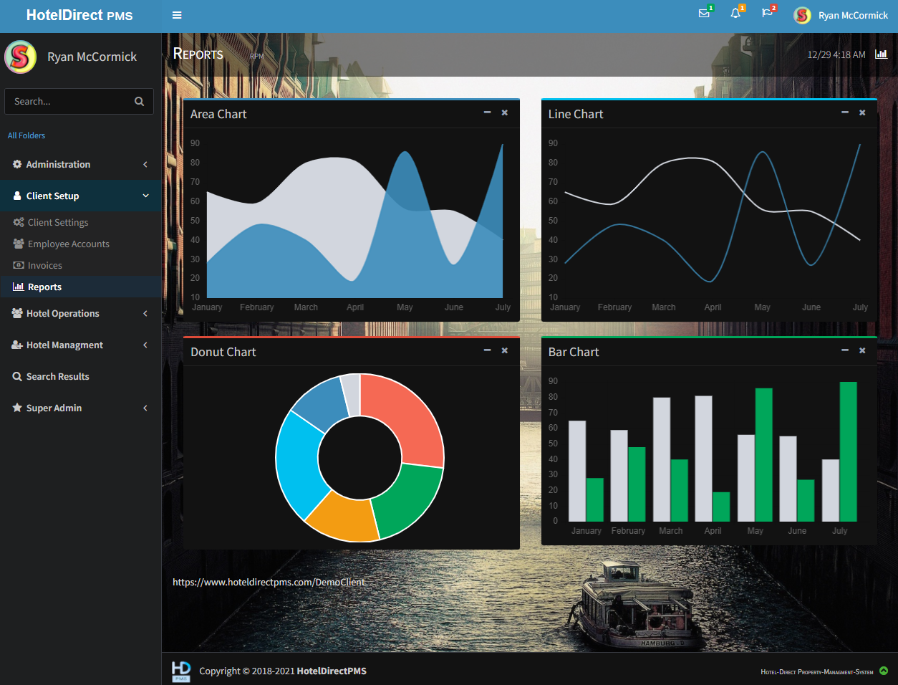
Task: Click the scroll-to-top green arrow icon
Action: tap(884, 671)
